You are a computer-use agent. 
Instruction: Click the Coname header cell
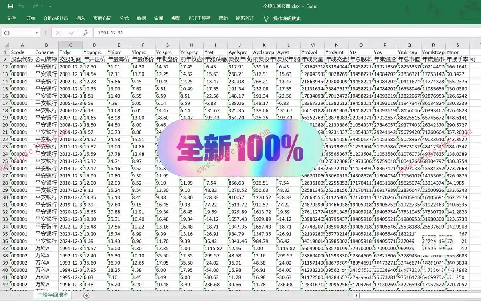click(x=46, y=52)
